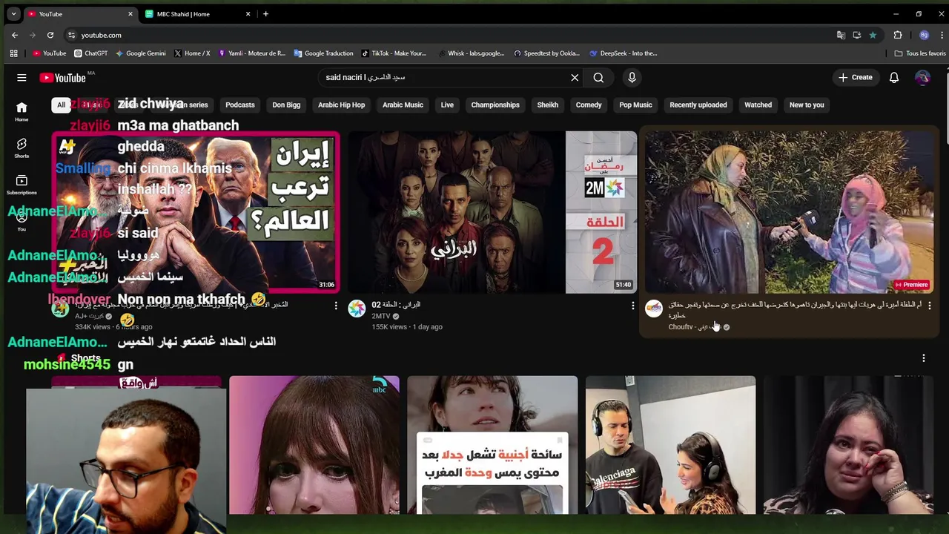Bookmark this page with the star
This screenshot has width=949, height=534.
point(873,35)
